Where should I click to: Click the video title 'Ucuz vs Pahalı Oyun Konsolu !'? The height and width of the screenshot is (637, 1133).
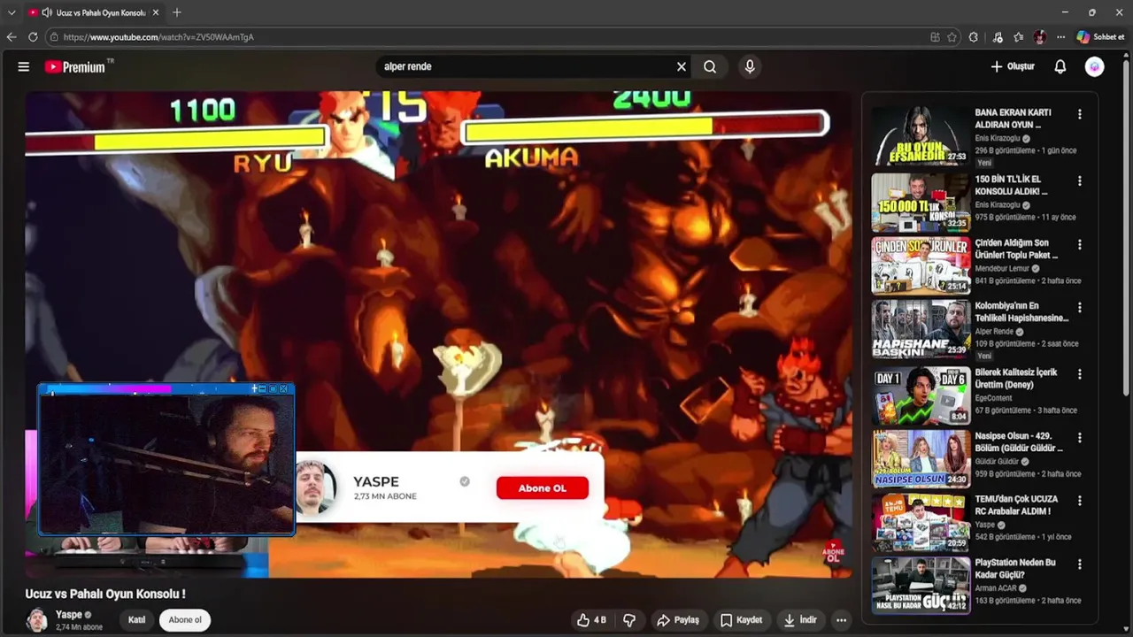pyautogui.click(x=105, y=594)
